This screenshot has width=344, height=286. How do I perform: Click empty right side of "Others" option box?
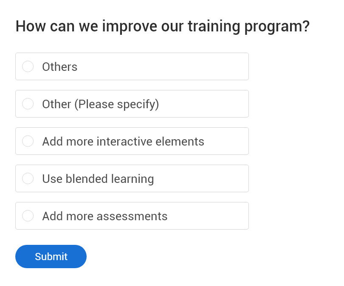pyautogui.click(x=191, y=67)
